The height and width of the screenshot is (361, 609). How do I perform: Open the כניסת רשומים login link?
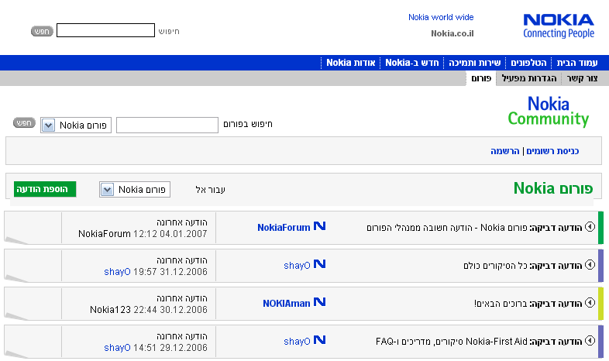pos(552,151)
